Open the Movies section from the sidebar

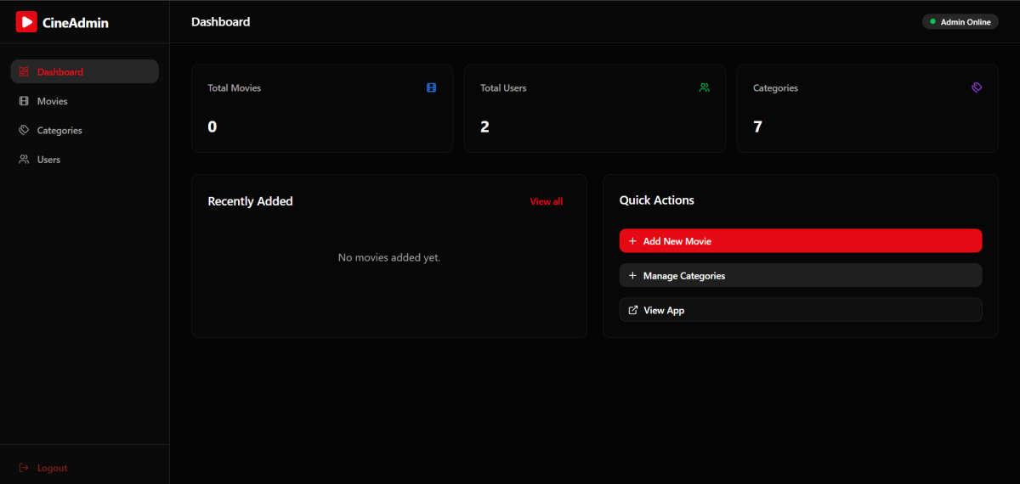(52, 101)
